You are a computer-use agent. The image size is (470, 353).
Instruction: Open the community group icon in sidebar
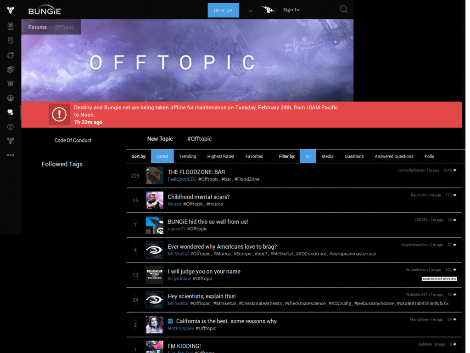click(11, 98)
